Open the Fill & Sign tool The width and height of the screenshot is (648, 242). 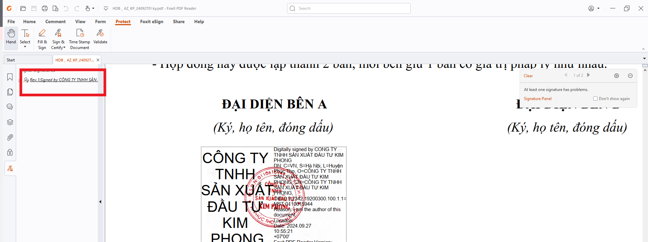point(42,39)
